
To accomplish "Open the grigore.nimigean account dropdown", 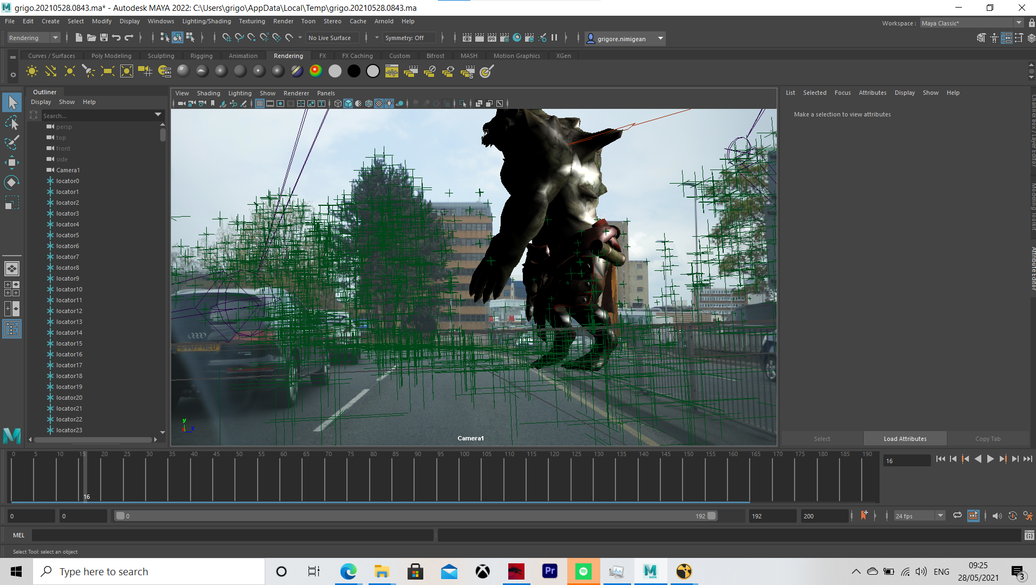I will tap(625, 38).
